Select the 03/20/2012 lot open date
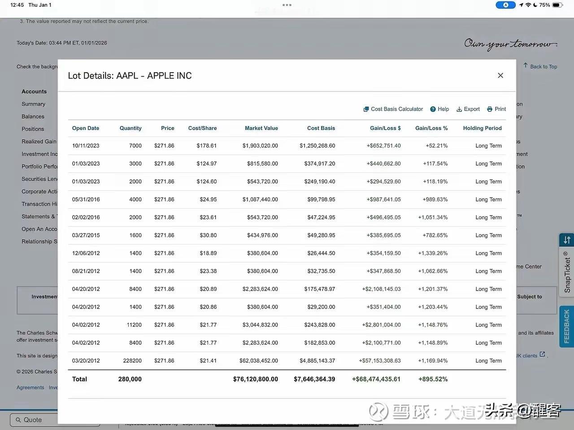Image resolution: width=574 pixels, height=430 pixels. tap(86, 361)
